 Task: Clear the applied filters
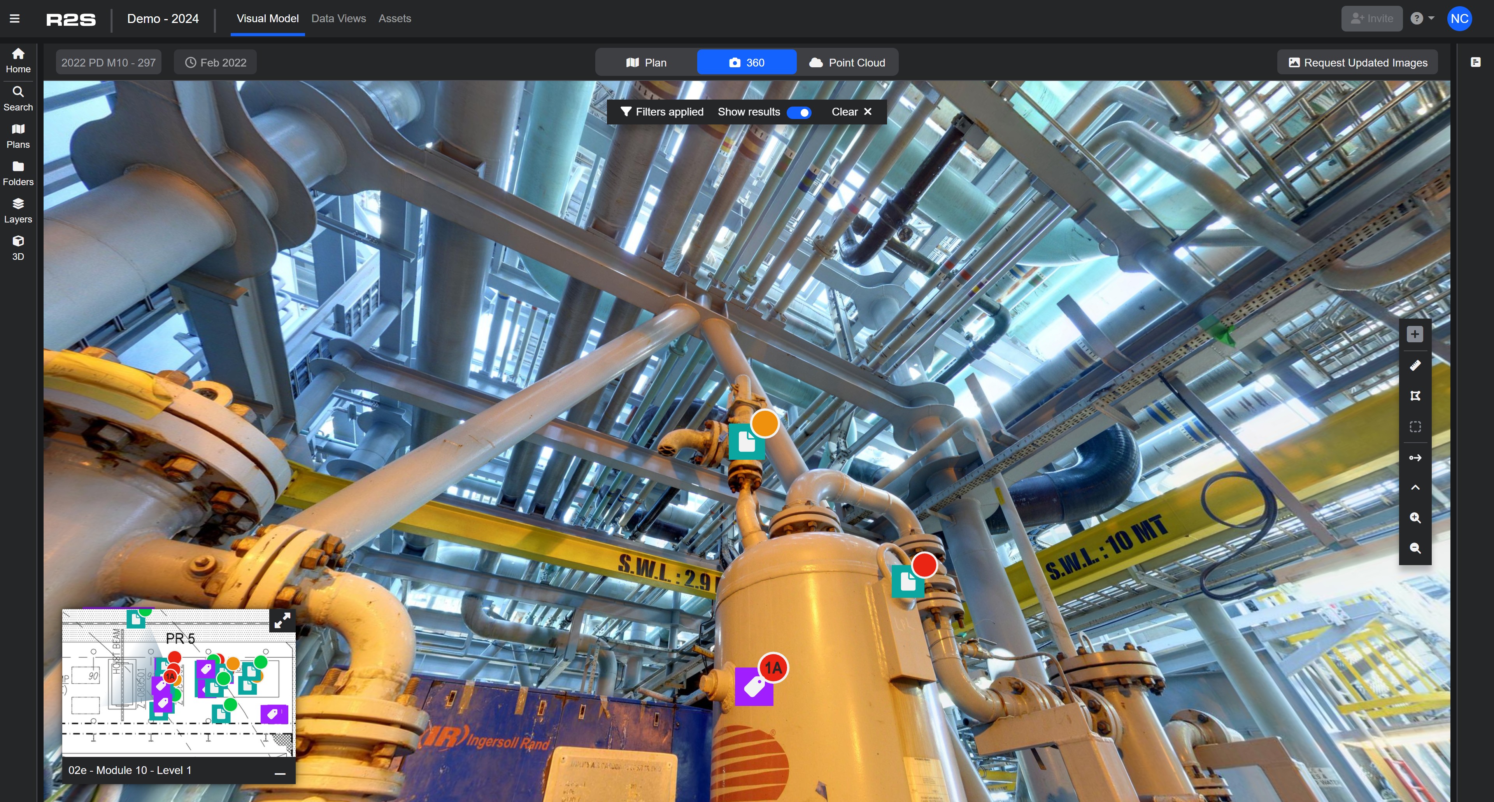(851, 112)
